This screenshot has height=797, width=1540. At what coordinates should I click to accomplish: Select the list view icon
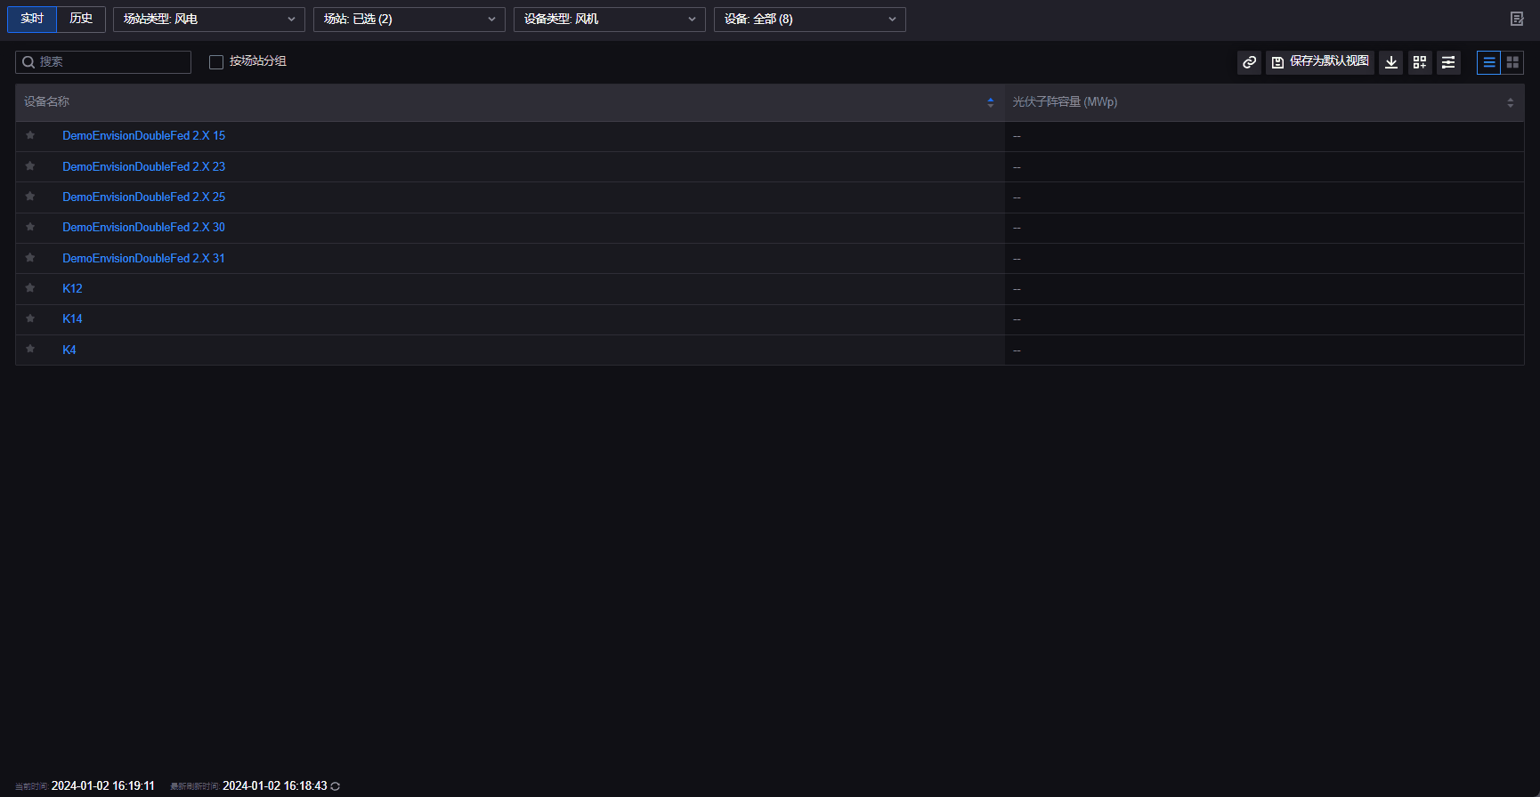pyautogui.click(x=1489, y=62)
